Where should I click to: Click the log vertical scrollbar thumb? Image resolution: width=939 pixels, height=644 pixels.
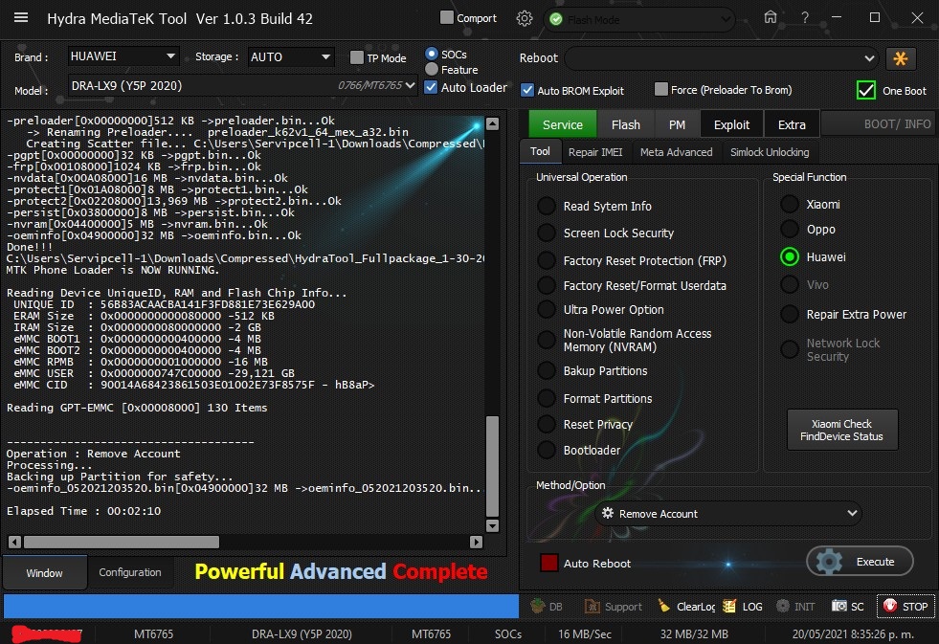coord(492,466)
